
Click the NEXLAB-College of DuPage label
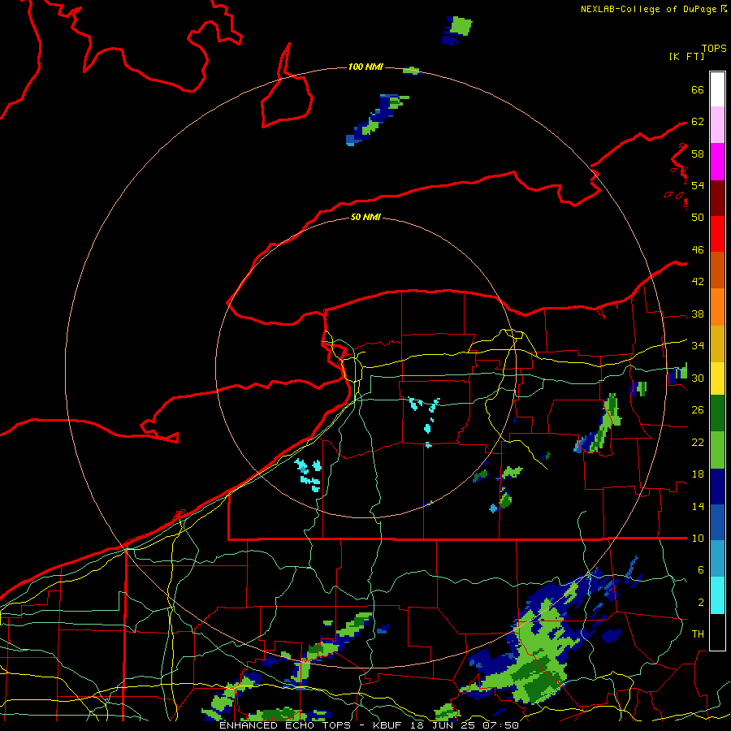[648, 9]
